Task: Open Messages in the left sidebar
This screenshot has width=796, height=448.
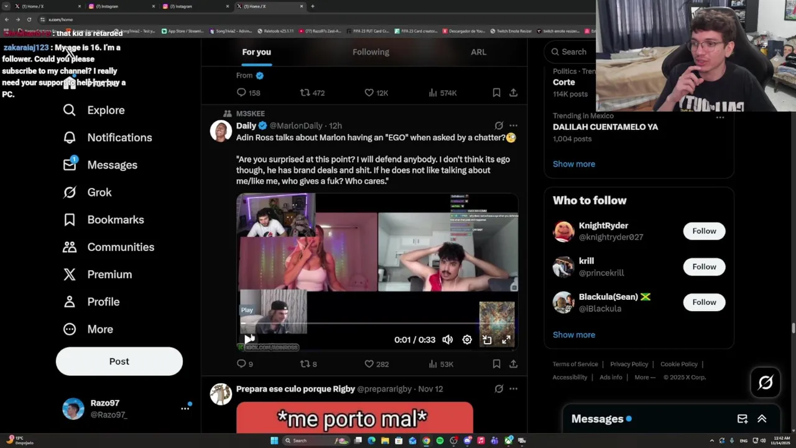Action: tap(99, 165)
